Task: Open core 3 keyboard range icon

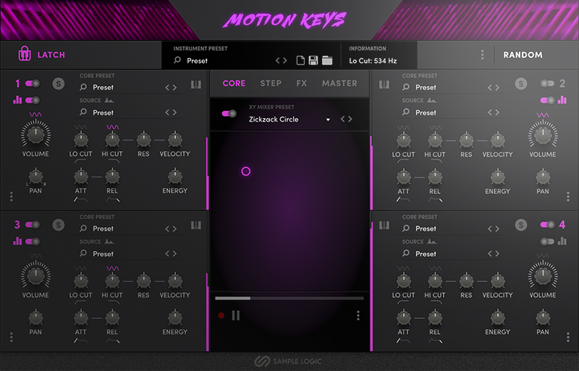Action: (196, 225)
